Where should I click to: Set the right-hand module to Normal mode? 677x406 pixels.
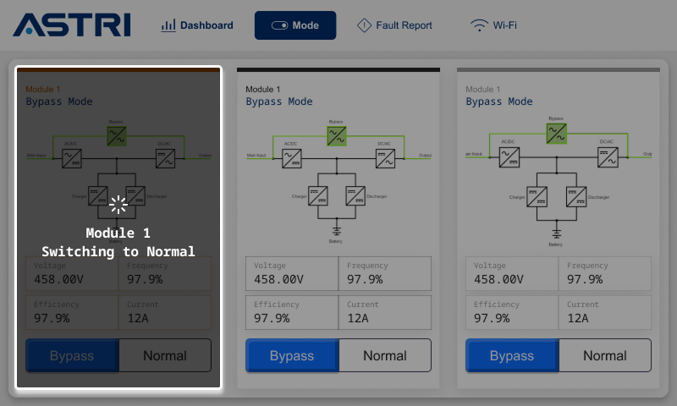pyautogui.click(x=605, y=355)
